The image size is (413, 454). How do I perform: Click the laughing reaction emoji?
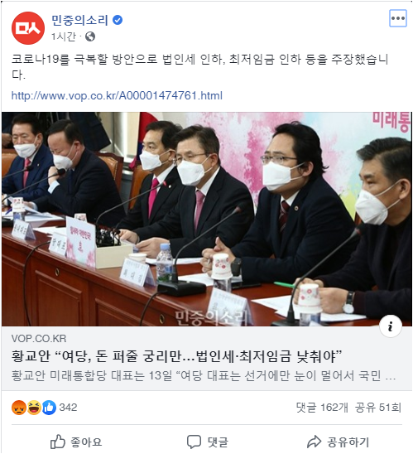[34, 408]
